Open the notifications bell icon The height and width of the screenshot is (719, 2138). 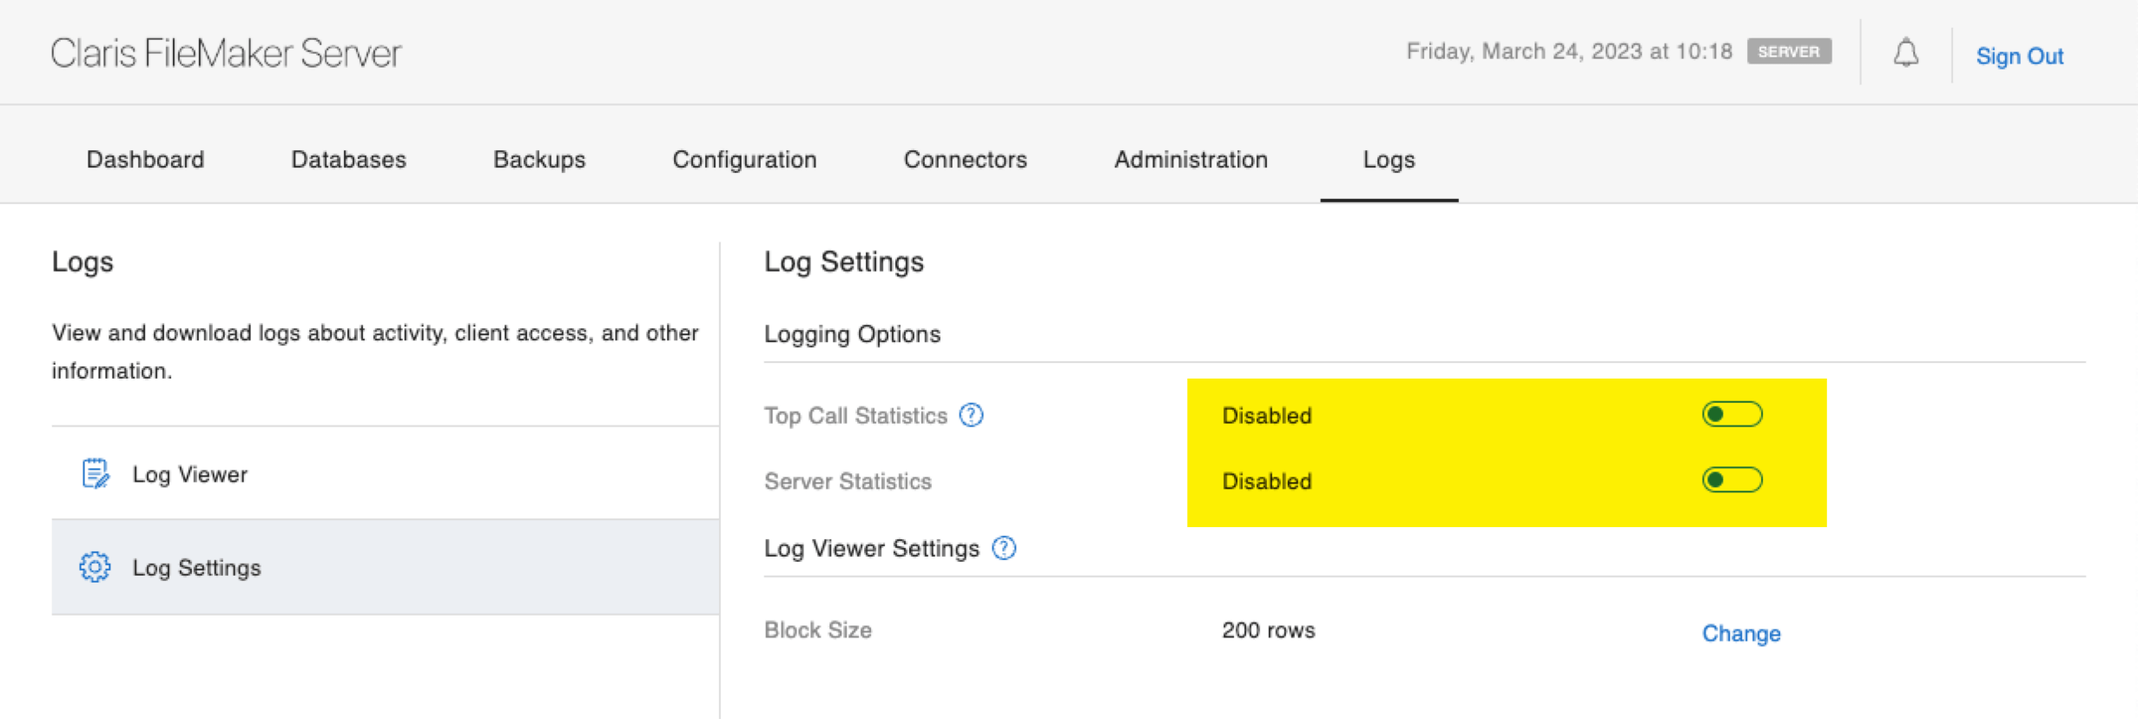(x=1906, y=53)
